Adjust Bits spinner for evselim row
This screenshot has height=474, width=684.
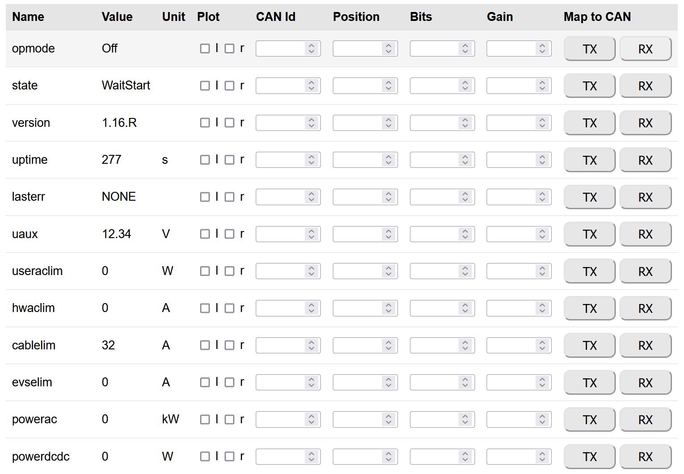[465, 382]
